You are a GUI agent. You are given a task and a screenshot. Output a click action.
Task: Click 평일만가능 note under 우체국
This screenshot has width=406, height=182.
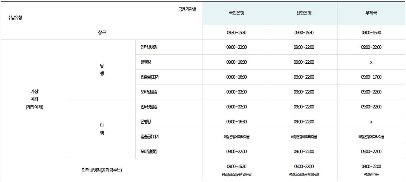(371, 175)
